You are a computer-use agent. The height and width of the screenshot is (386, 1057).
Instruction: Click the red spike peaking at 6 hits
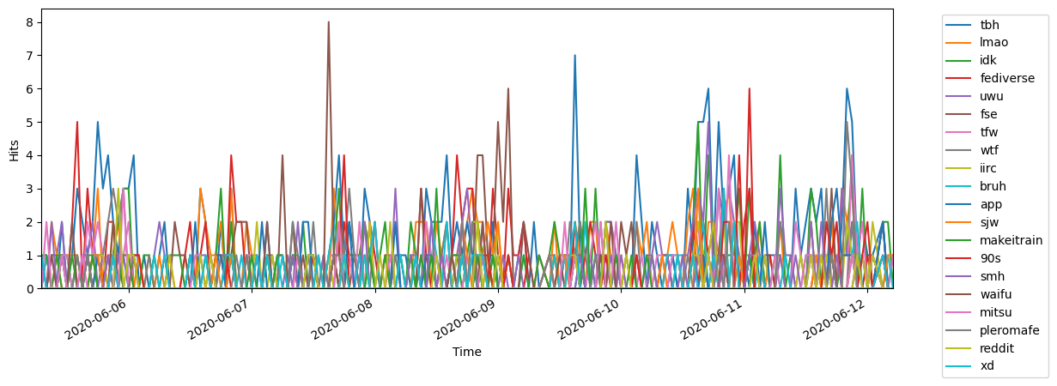click(749, 89)
